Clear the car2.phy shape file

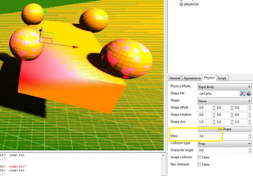click(x=242, y=94)
